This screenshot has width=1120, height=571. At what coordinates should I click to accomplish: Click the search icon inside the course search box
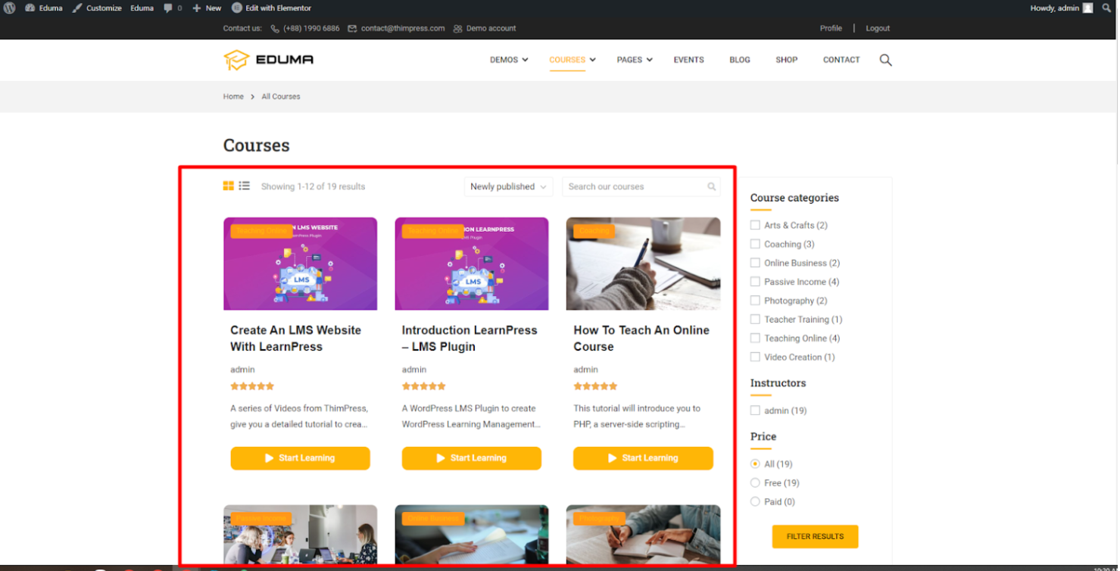pyautogui.click(x=712, y=186)
